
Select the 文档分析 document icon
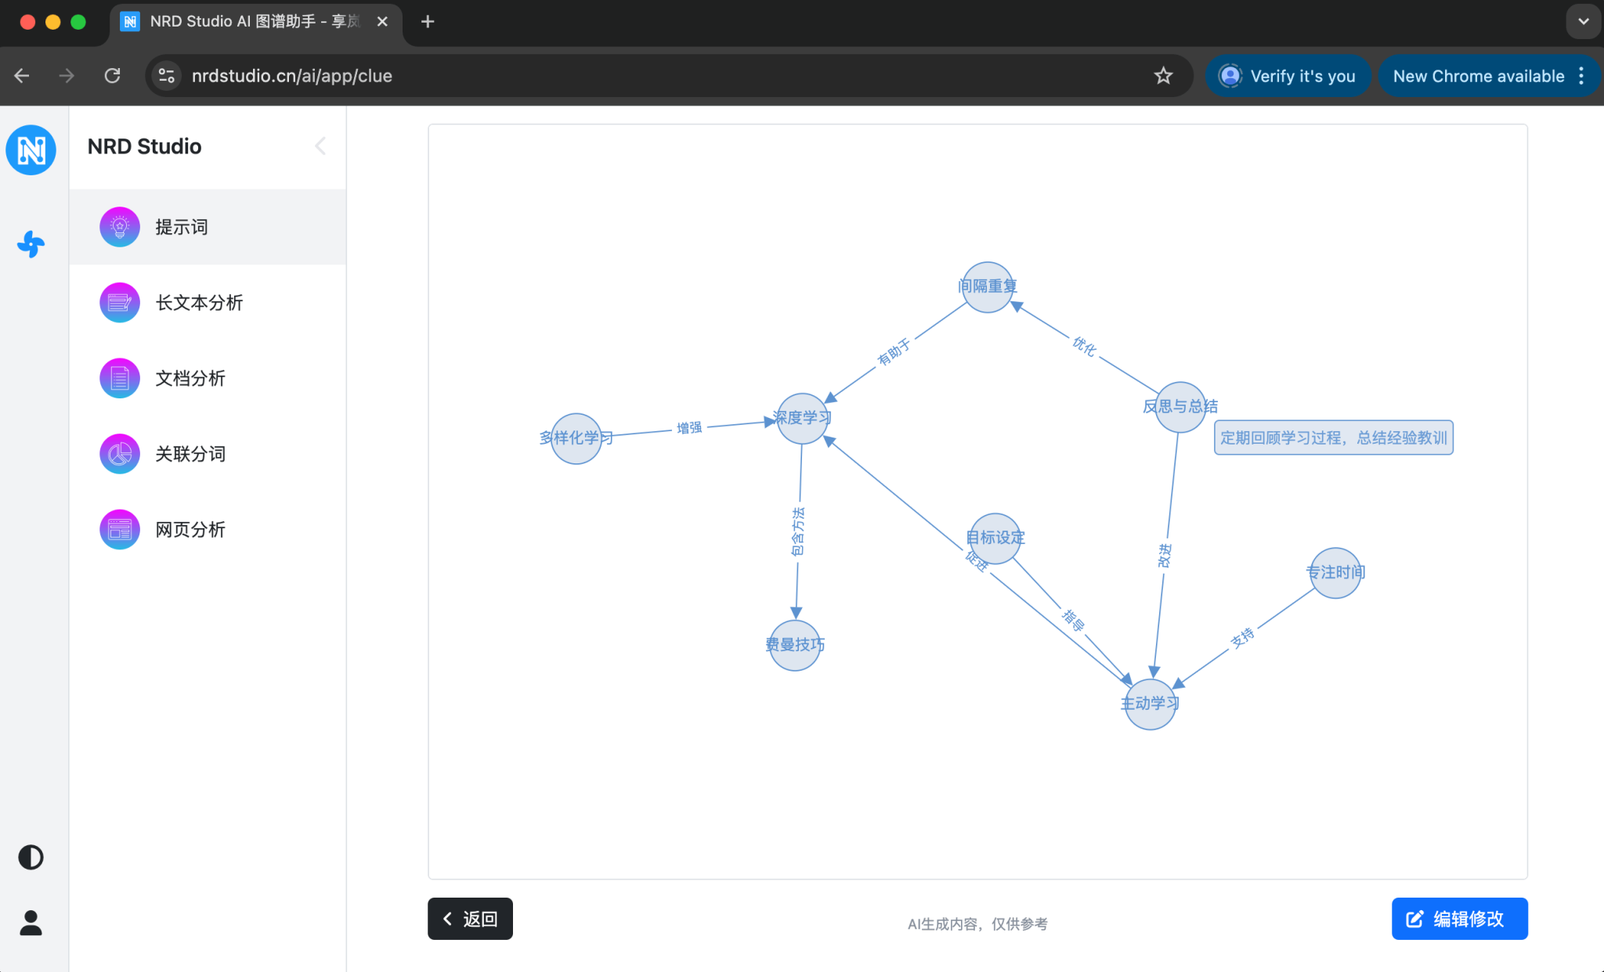[120, 378]
